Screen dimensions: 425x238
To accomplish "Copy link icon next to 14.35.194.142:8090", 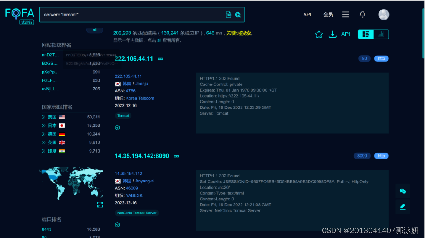I will coord(176,156).
